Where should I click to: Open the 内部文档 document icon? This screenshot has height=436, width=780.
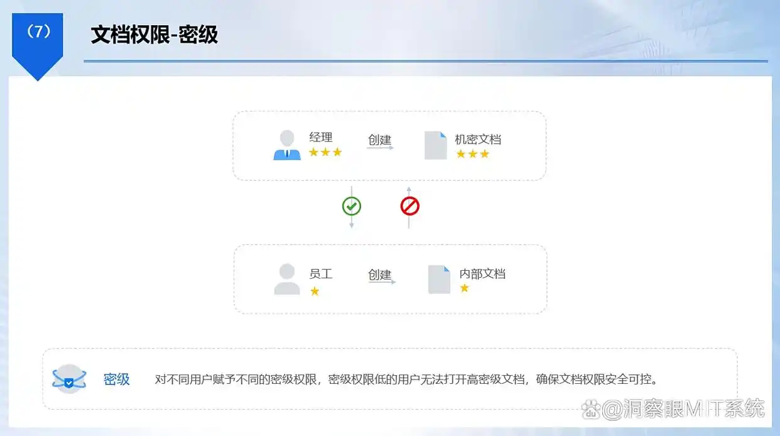(440, 280)
